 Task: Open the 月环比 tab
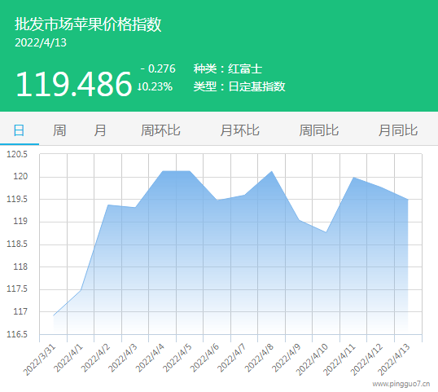click(240, 130)
